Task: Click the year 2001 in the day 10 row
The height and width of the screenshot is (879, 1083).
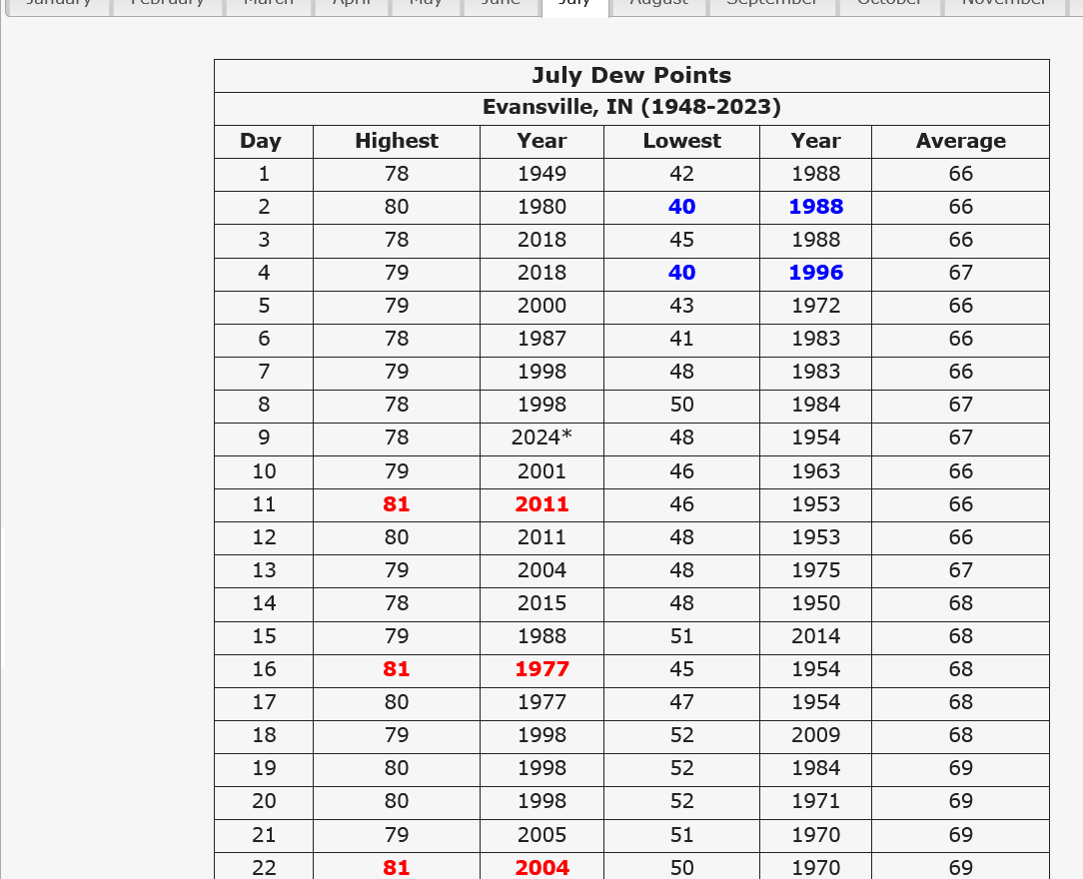Action: click(x=541, y=471)
